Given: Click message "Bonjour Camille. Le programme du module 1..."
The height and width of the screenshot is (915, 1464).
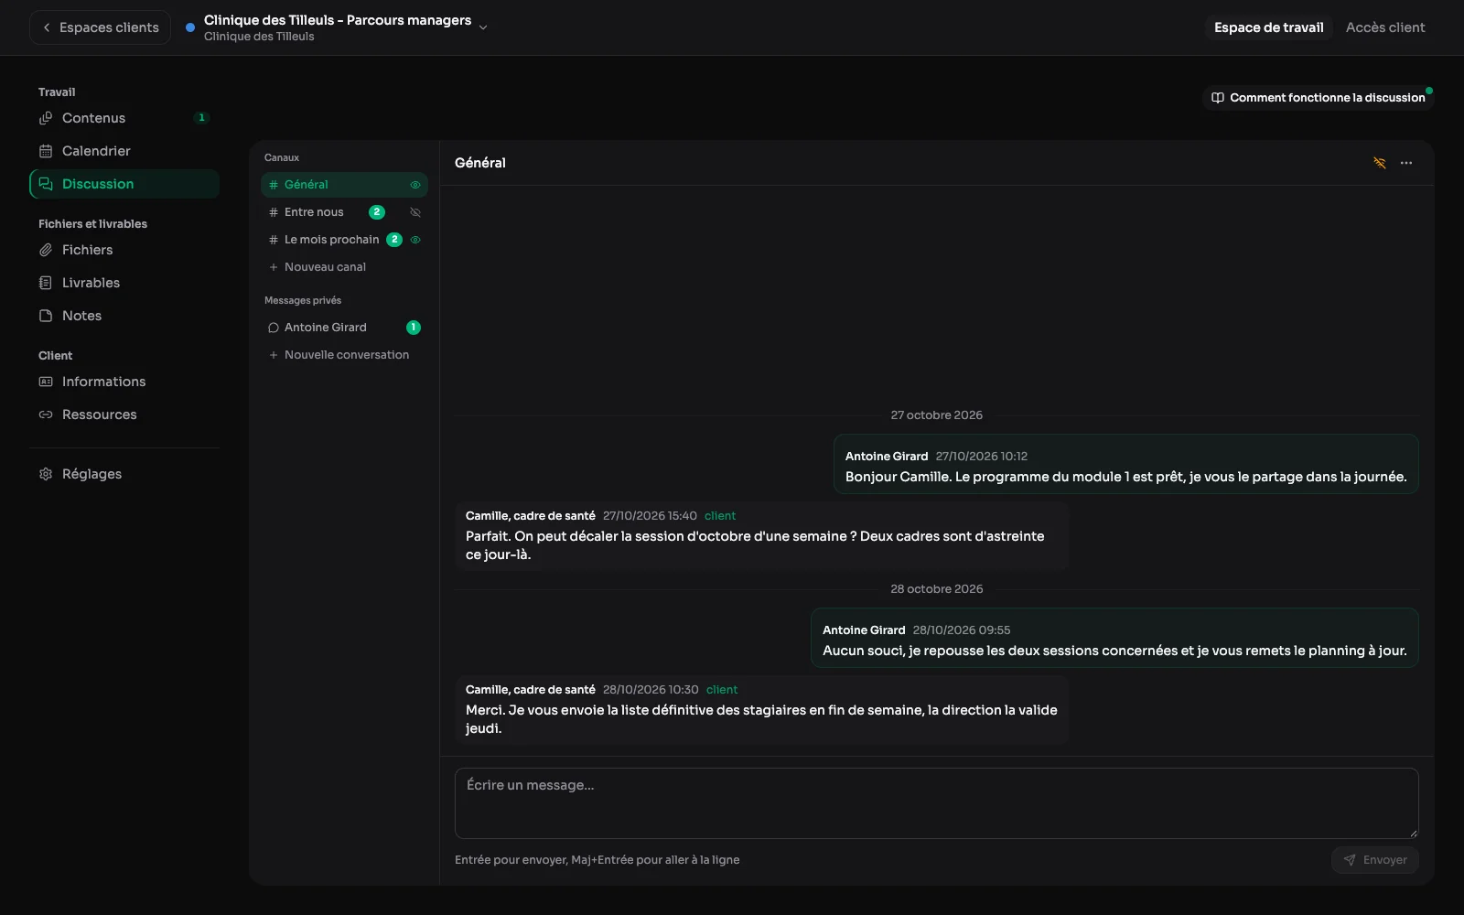Looking at the screenshot, I should coord(1126,464).
